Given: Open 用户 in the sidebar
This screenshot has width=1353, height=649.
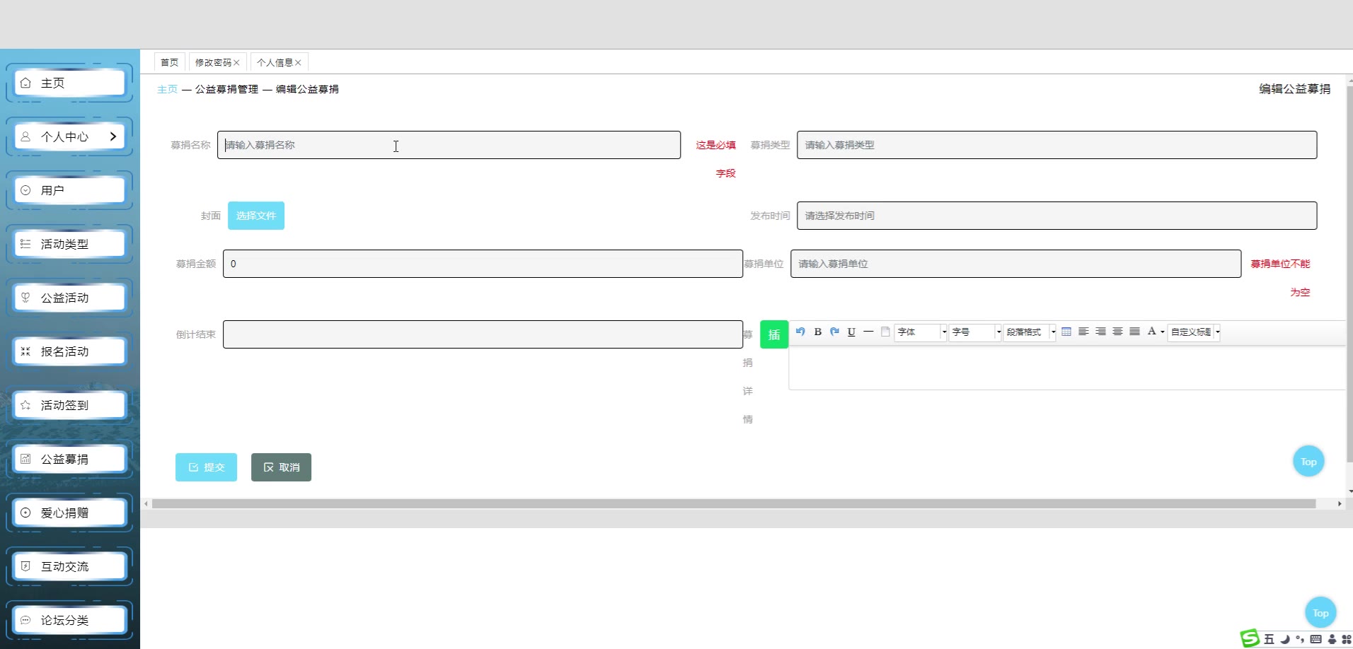Looking at the screenshot, I should pos(69,190).
